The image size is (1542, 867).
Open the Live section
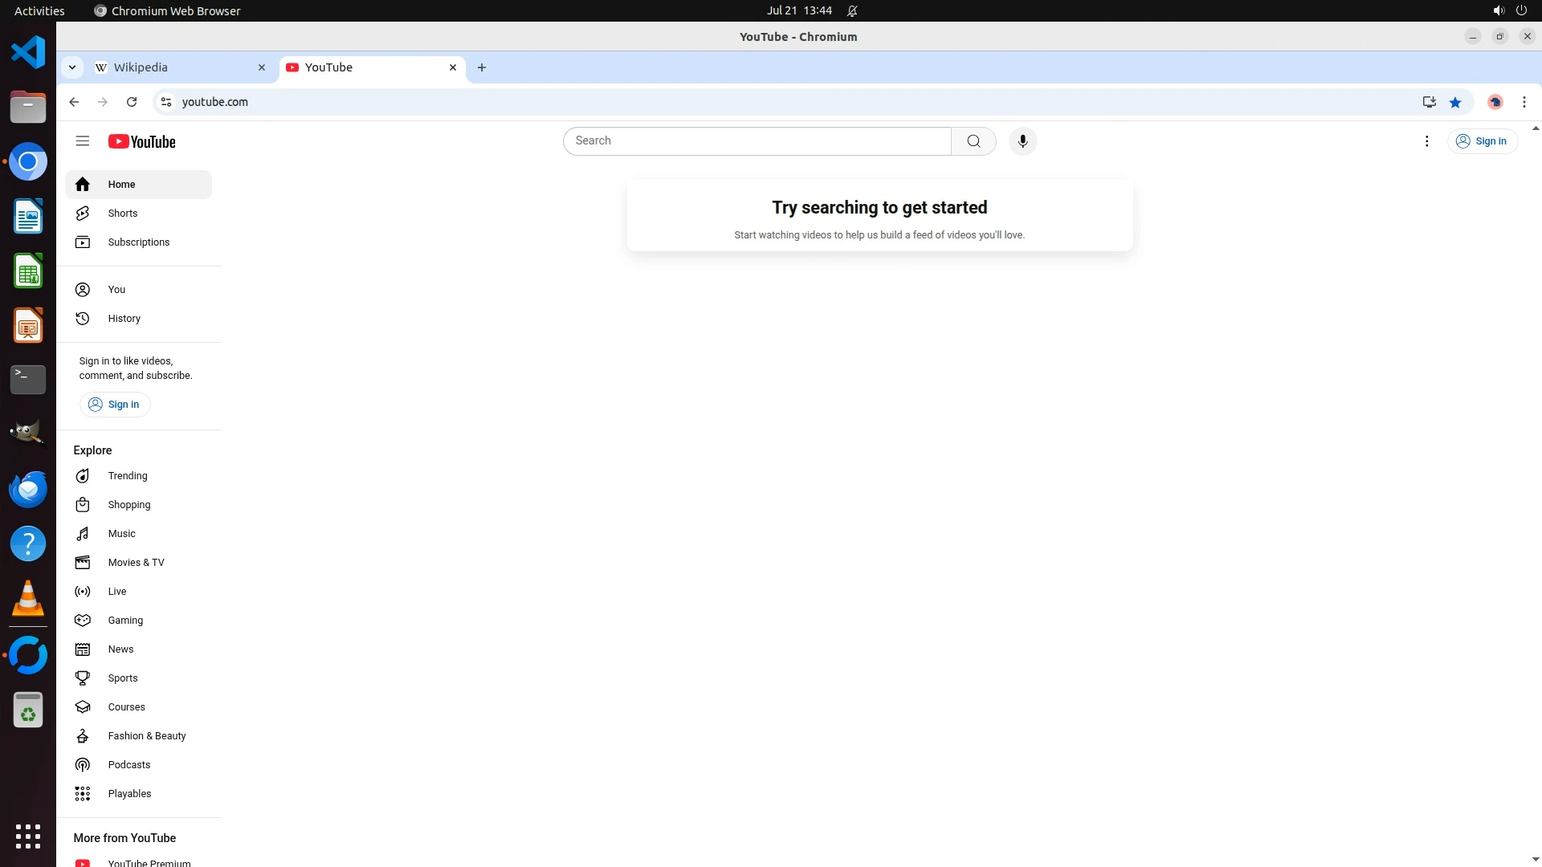(117, 592)
